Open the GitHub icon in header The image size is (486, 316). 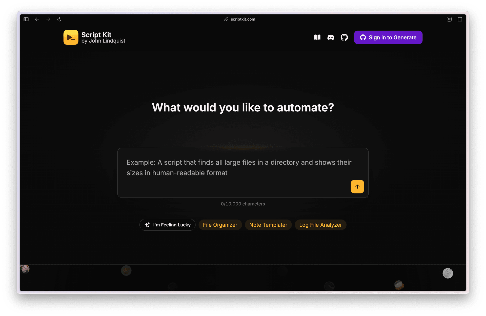pyautogui.click(x=344, y=37)
